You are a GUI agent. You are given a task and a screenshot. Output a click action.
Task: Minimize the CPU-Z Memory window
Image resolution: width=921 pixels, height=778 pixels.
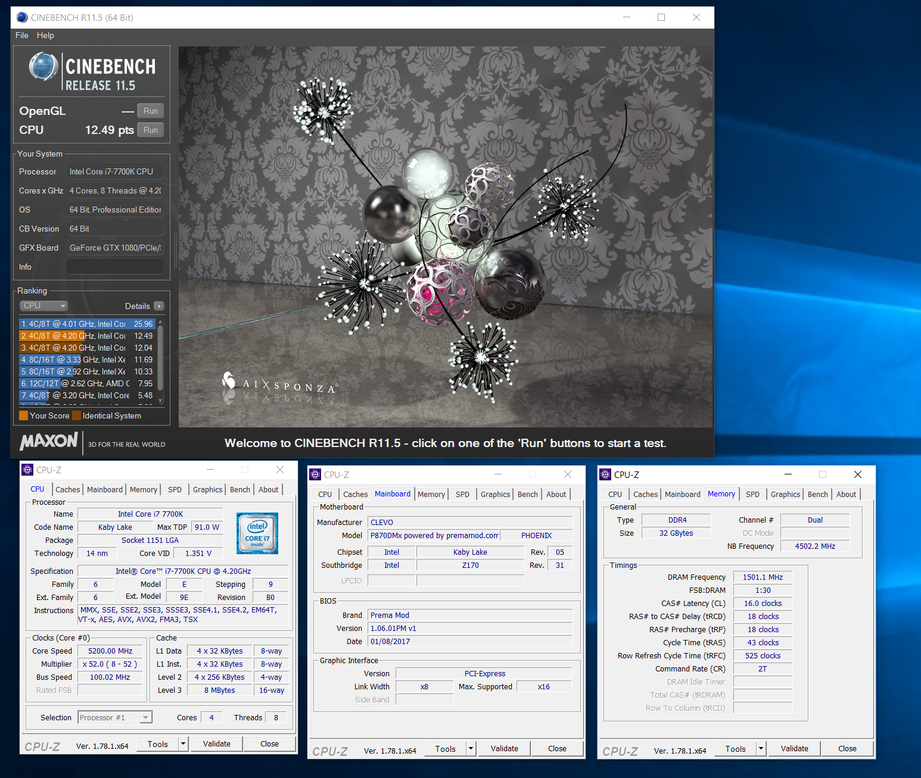pyautogui.click(x=788, y=474)
